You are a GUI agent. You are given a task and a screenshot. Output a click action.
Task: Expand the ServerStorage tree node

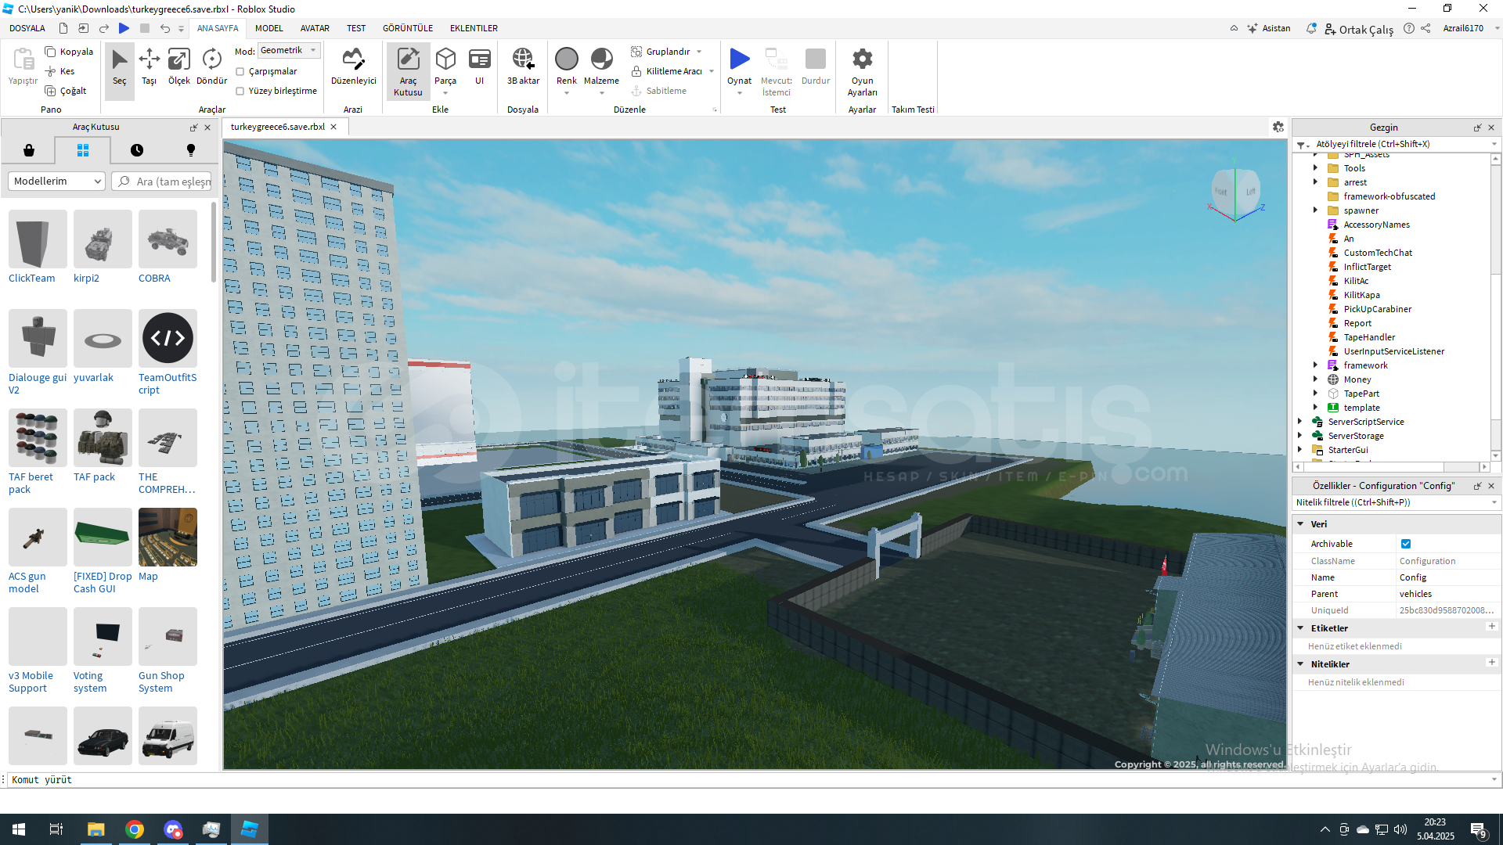[1300, 435]
